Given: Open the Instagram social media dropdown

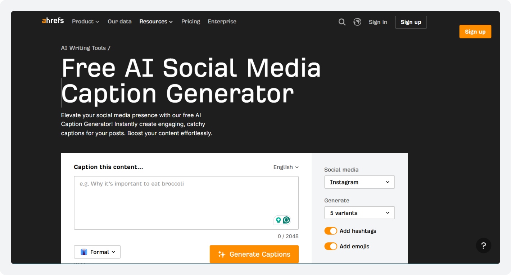Looking at the screenshot, I should coord(359,182).
